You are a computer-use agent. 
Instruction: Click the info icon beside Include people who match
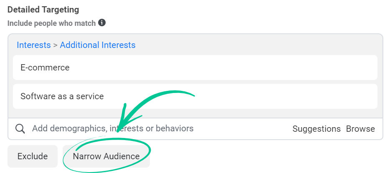pos(102,23)
